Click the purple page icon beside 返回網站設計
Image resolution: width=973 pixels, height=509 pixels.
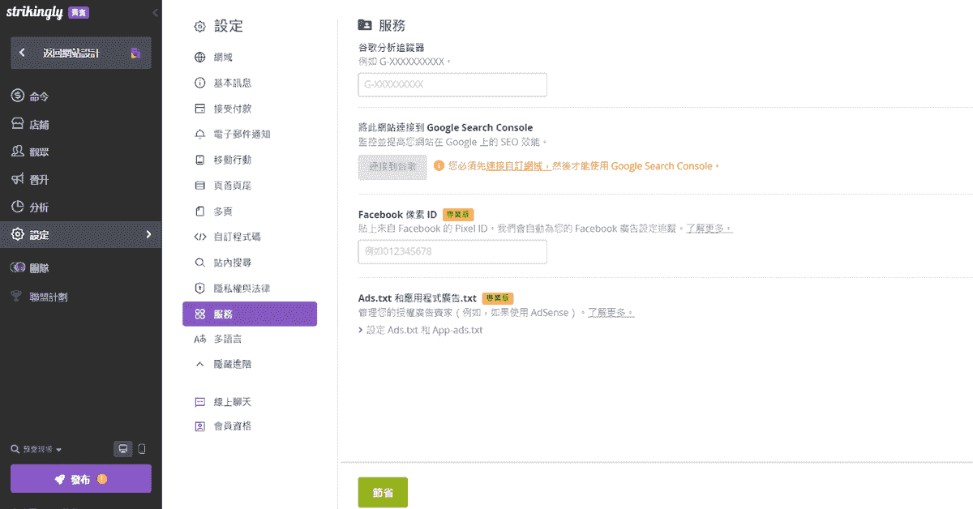(x=135, y=53)
